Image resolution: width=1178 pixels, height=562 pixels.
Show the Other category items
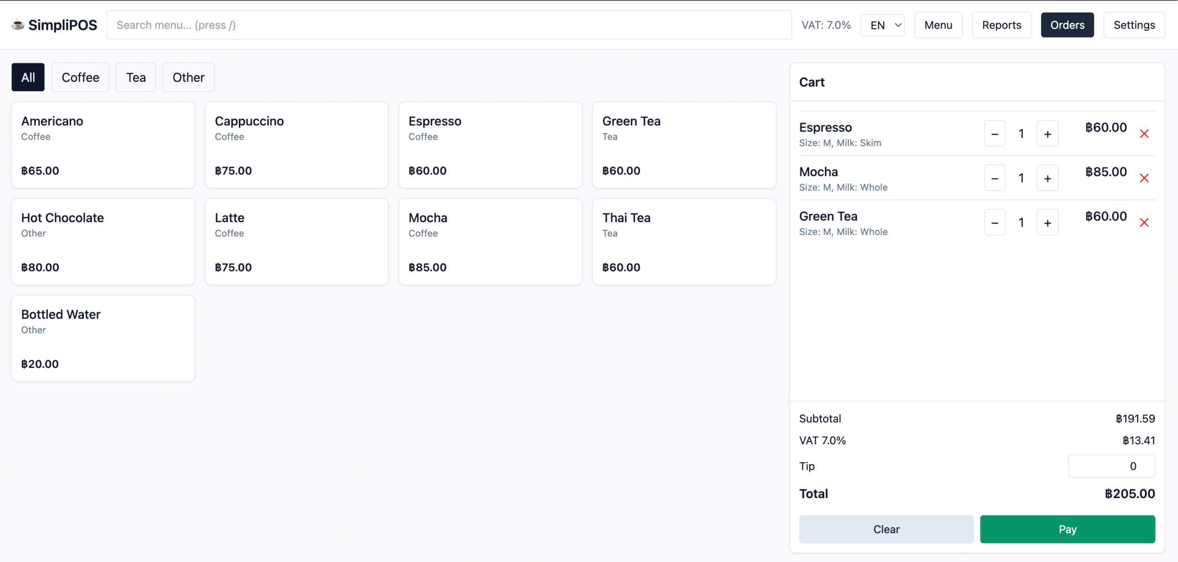coord(188,77)
